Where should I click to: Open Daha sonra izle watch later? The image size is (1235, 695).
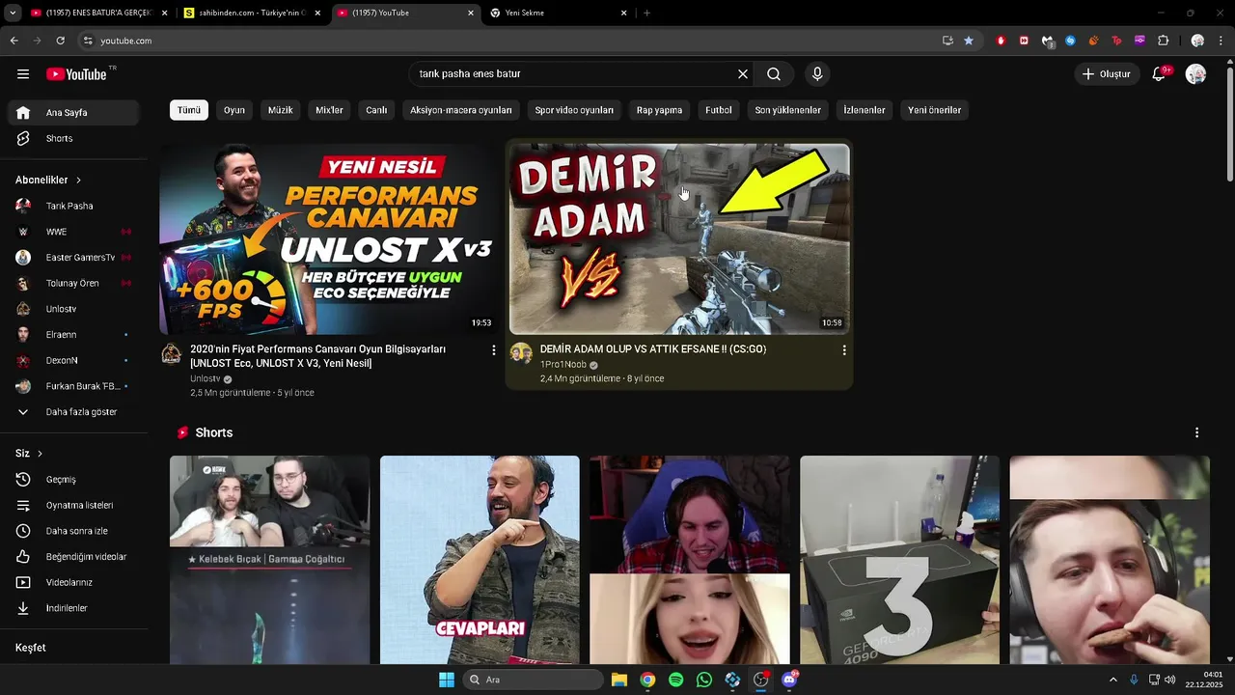point(73,531)
